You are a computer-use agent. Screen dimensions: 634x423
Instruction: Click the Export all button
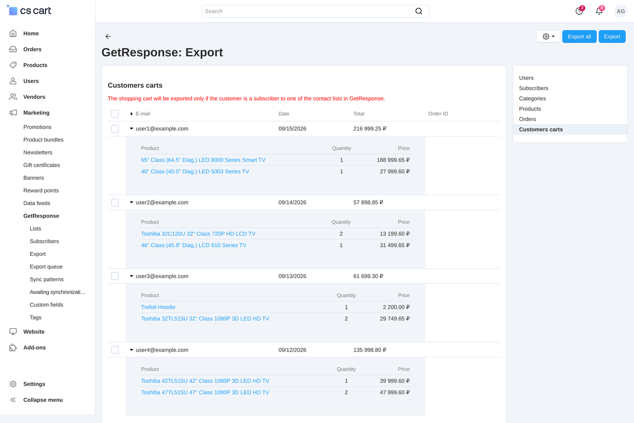pos(580,36)
